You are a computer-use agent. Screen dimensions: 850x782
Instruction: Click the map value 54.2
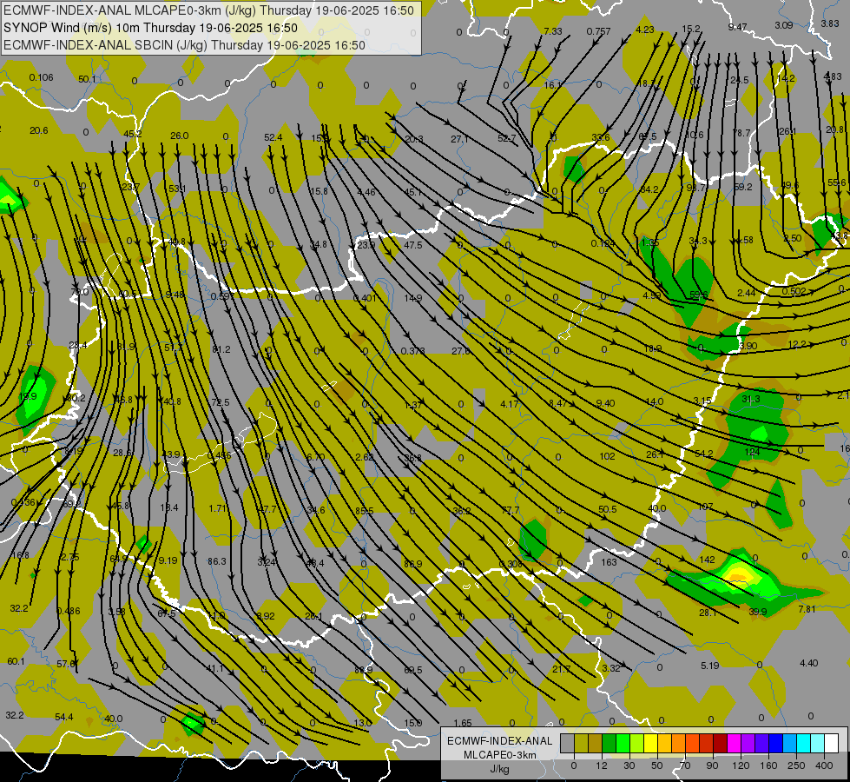tap(703, 454)
